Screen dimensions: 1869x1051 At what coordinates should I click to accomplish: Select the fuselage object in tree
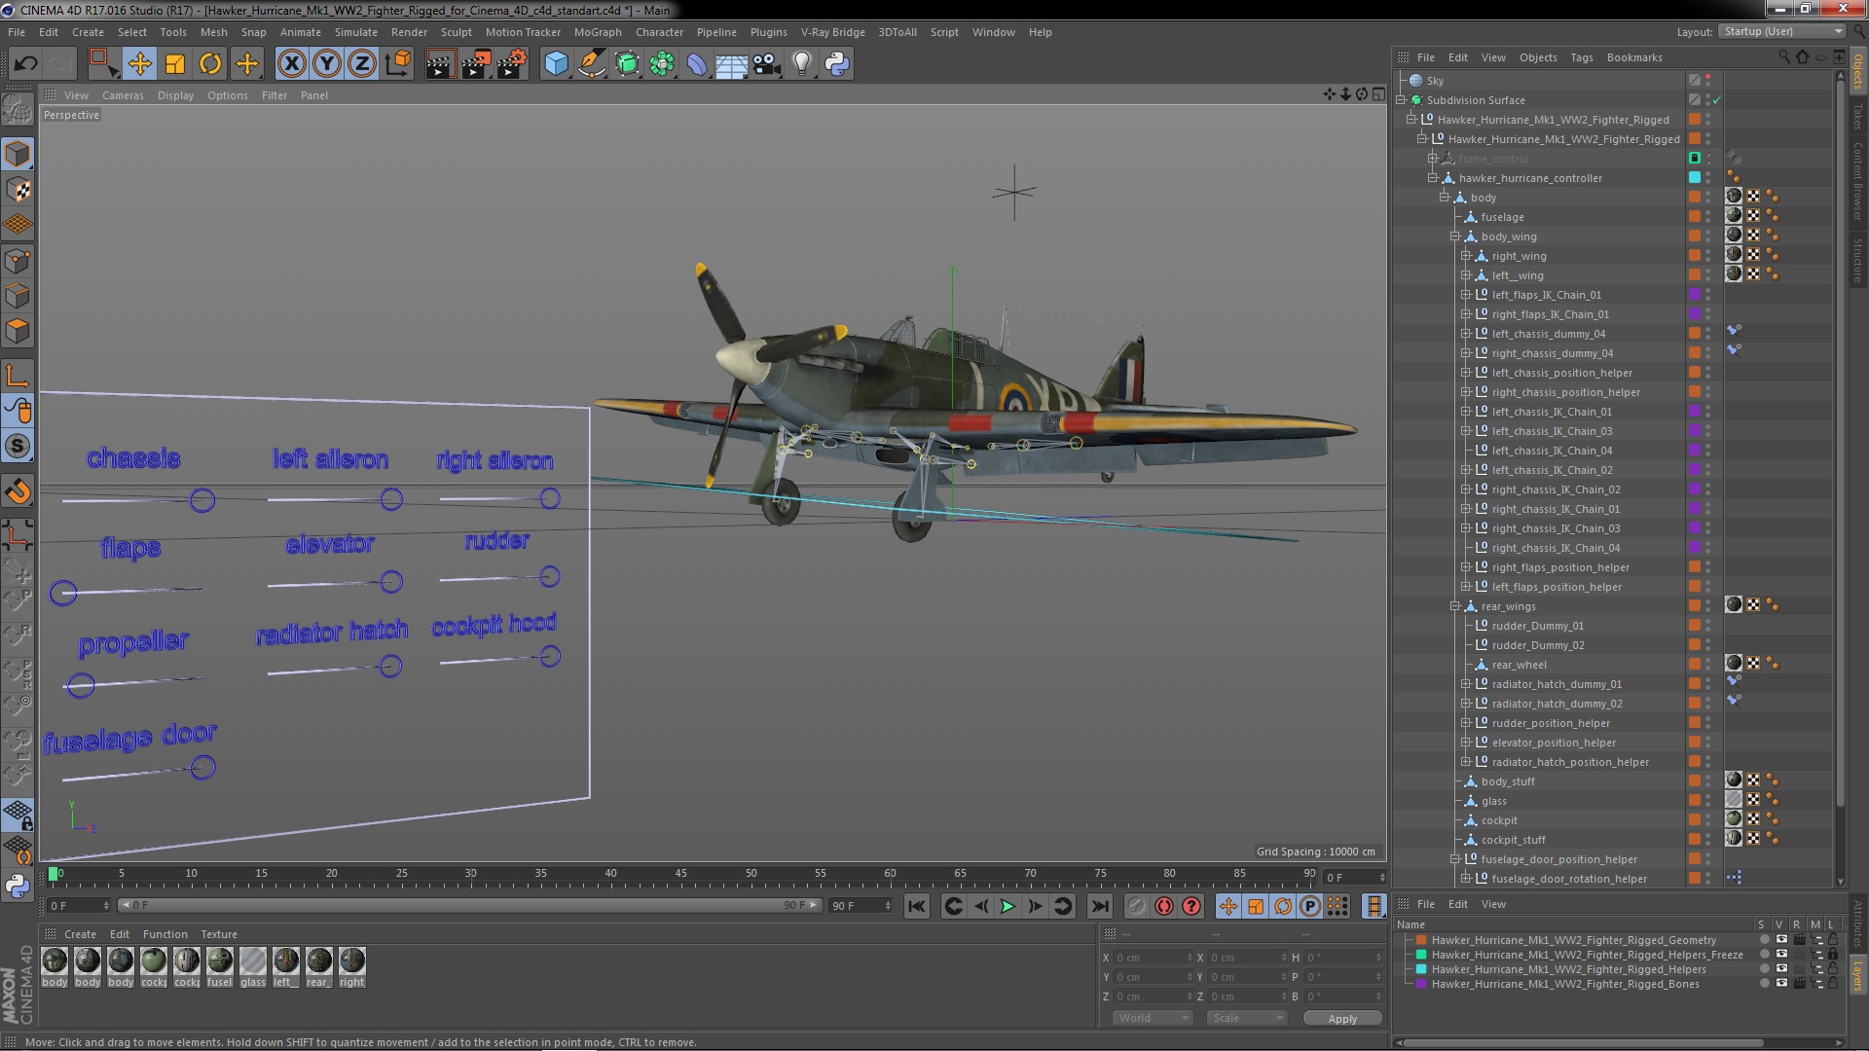[1502, 217]
